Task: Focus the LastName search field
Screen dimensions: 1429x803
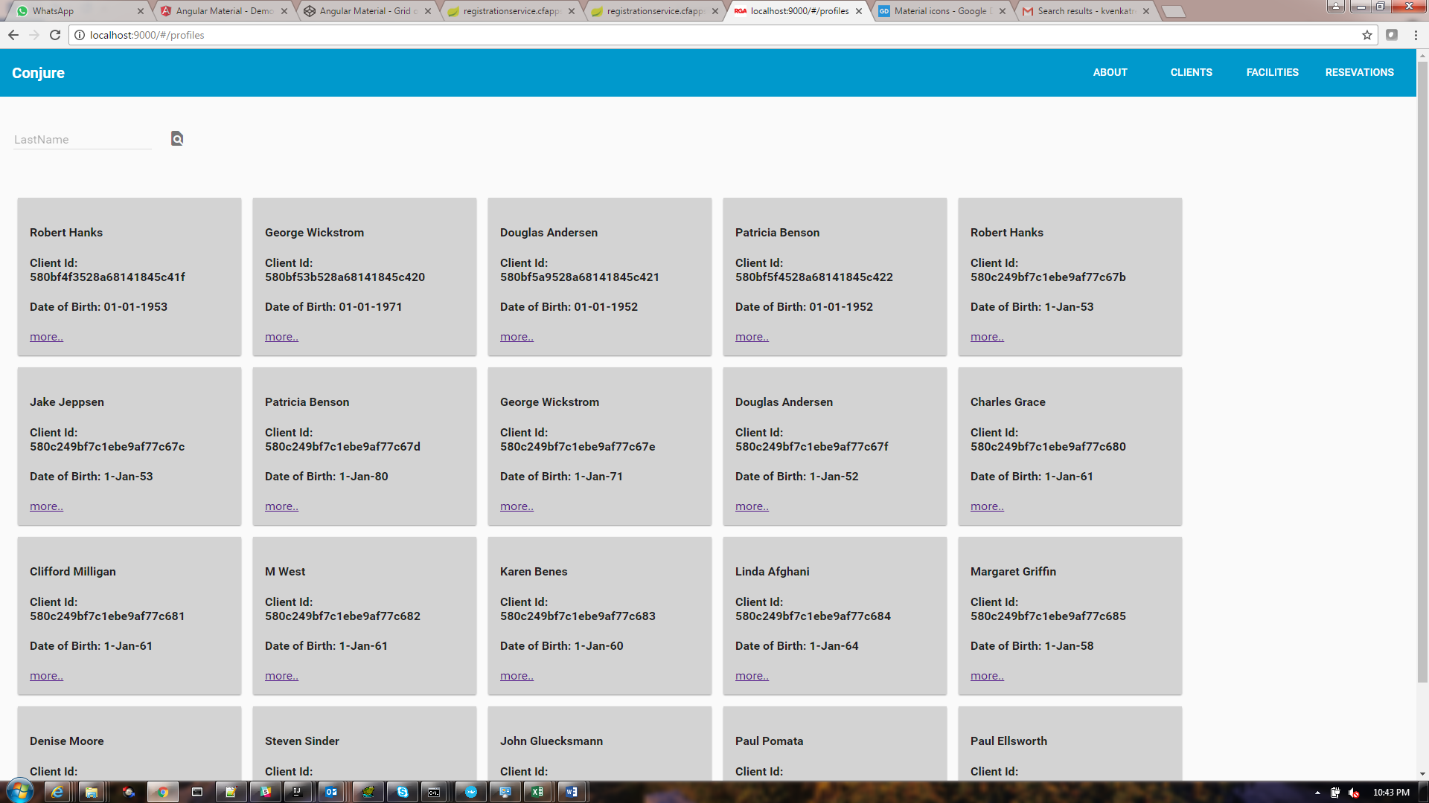Action: pos(82,140)
